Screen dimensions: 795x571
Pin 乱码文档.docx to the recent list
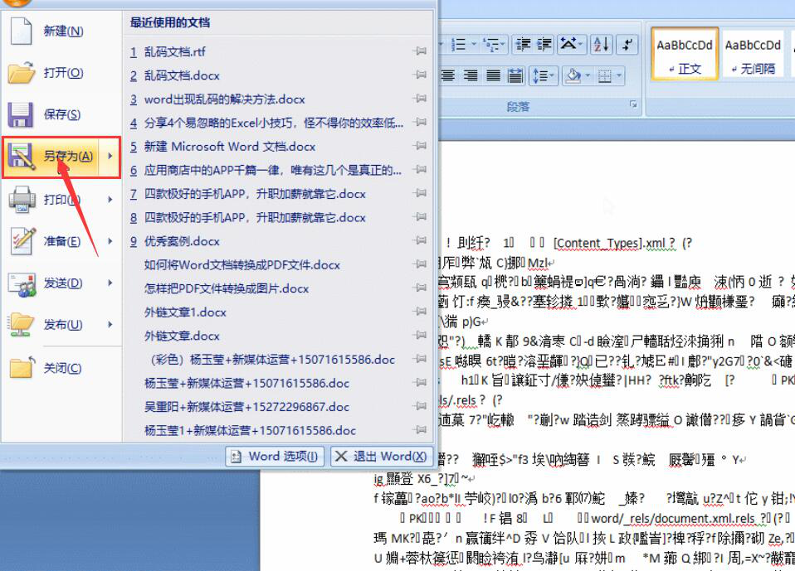tap(420, 75)
